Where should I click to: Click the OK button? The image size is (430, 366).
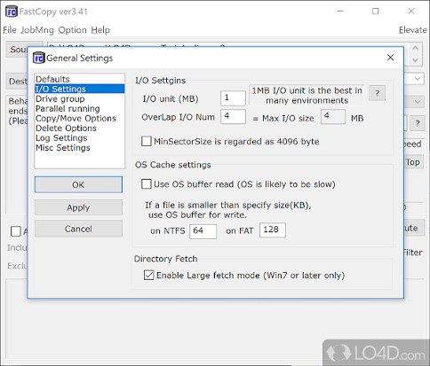pos(78,184)
